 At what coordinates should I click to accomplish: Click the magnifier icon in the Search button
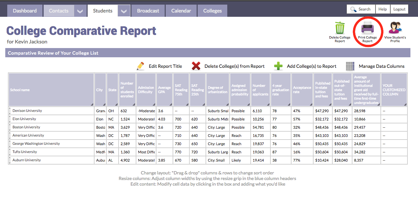pos(353,9)
